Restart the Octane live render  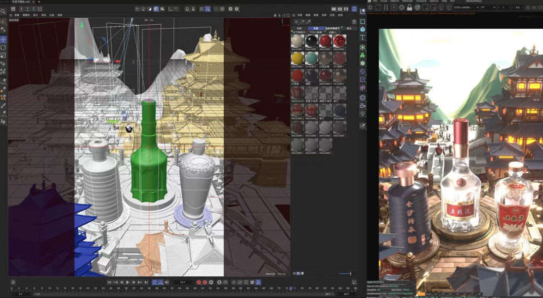click(x=378, y=8)
